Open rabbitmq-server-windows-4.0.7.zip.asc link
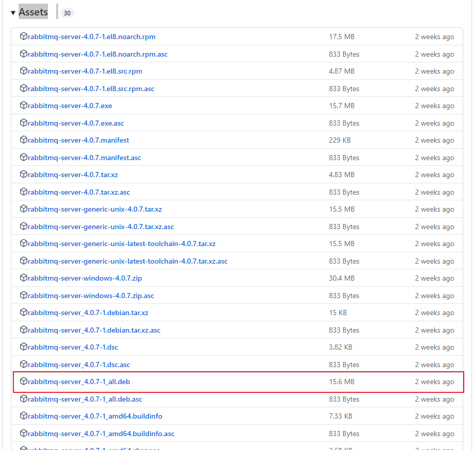Screen dimensions: 473x450 pos(91,296)
